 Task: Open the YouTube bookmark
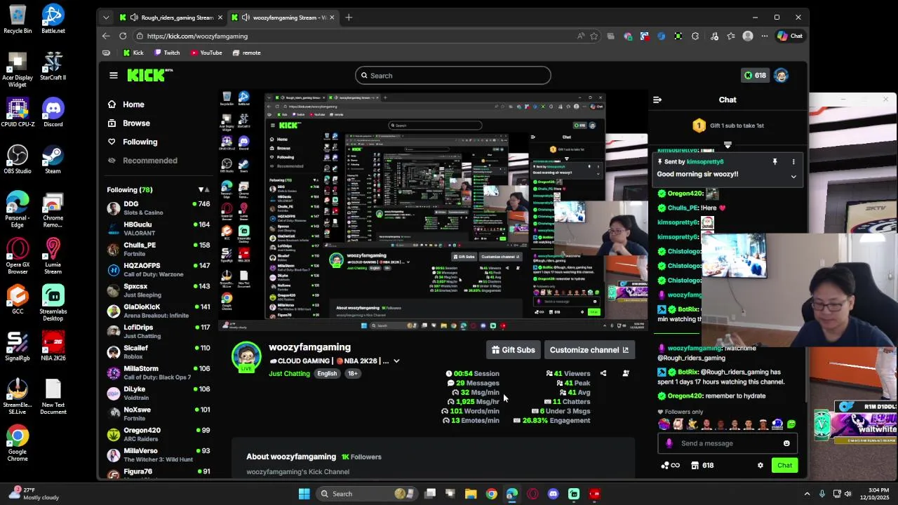206,53
